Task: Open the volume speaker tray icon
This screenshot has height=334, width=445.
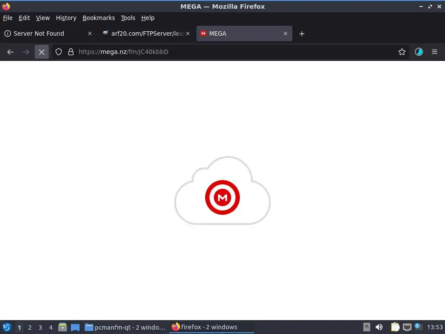Action: 379,327
